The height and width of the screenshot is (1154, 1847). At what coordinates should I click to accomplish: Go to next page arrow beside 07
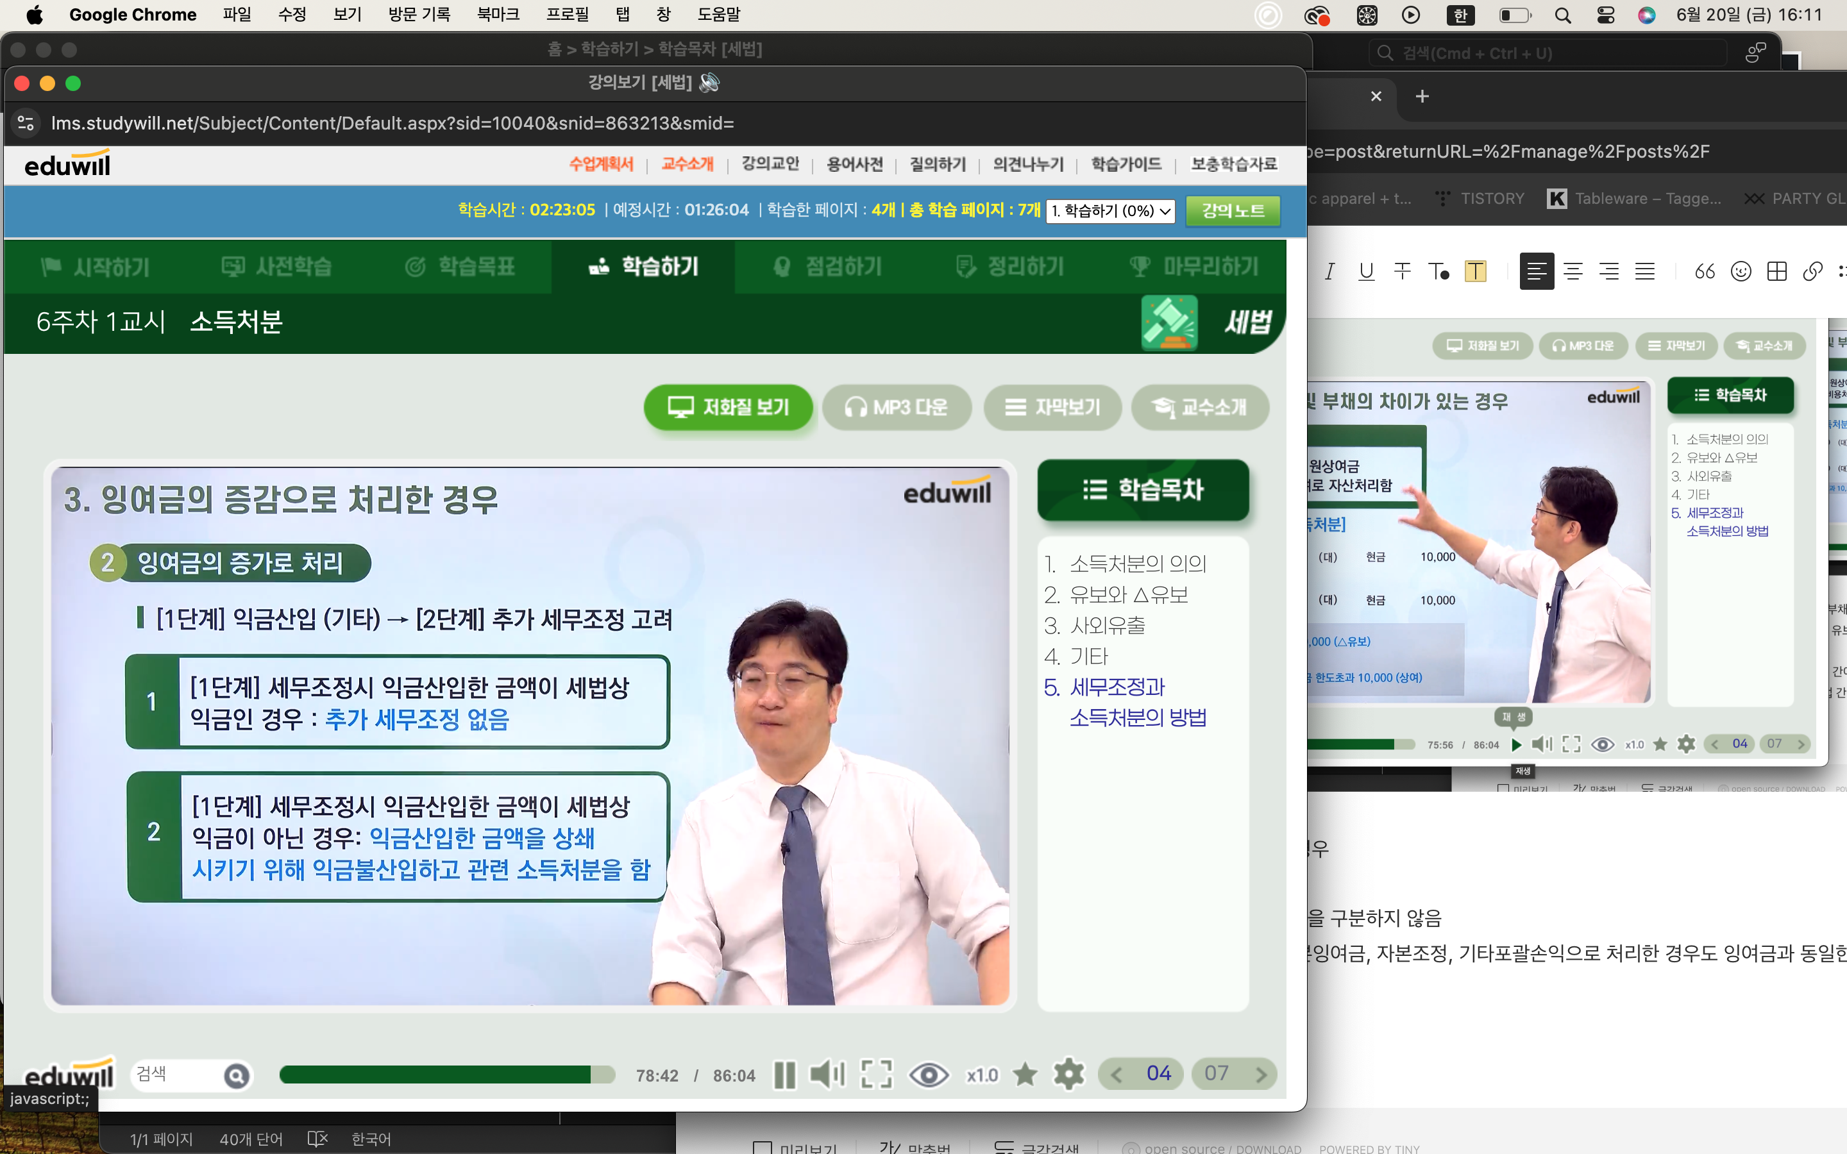coord(1261,1075)
